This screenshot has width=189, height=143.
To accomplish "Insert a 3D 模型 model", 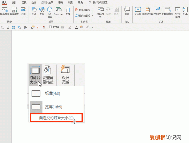I will pos(50,12).
